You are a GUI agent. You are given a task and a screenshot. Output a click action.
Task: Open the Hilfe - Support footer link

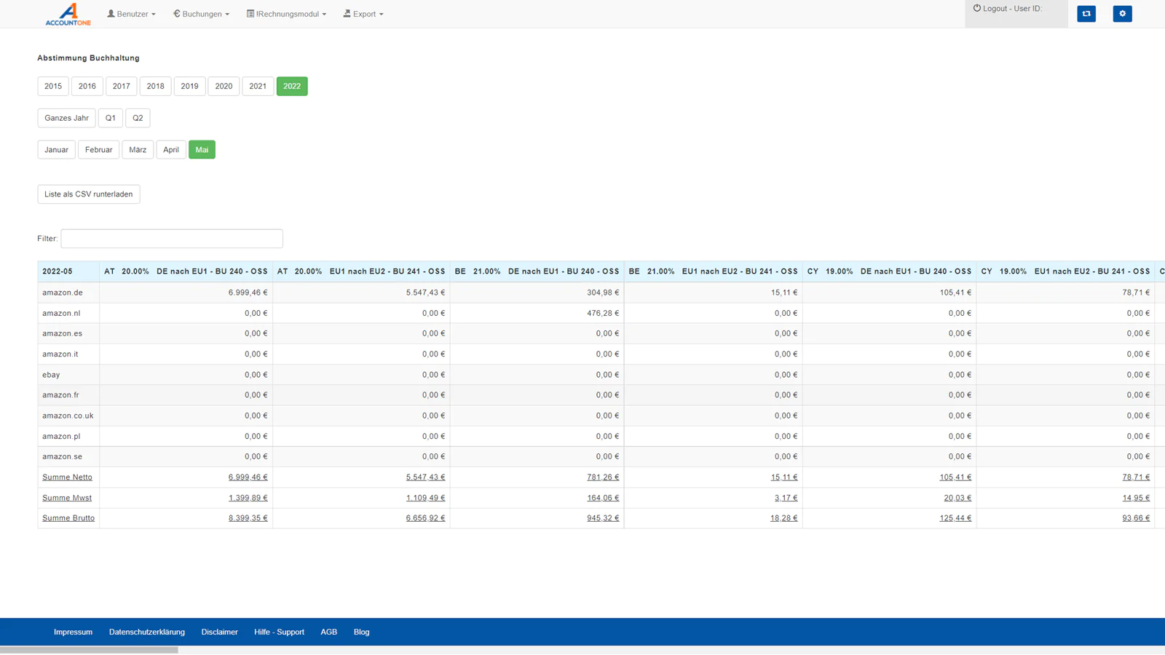click(x=279, y=632)
